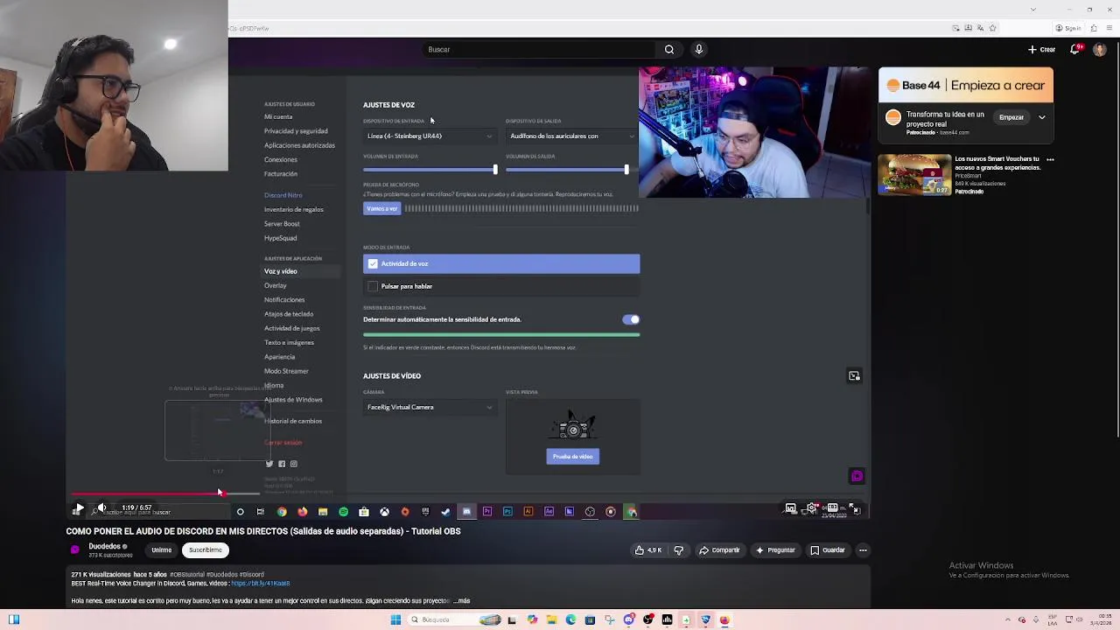Open After Effects in the recorded taskbar
Screen dimensions: 1120x630
549,512
